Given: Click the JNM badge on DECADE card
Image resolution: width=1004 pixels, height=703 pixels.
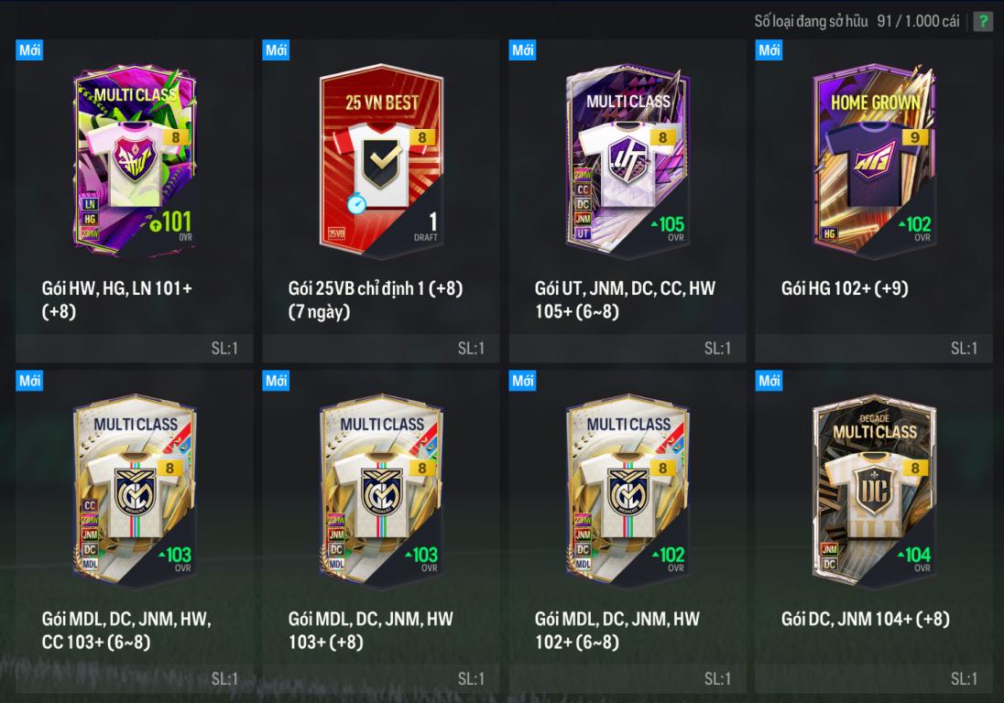Looking at the screenshot, I should [x=828, y=549].
